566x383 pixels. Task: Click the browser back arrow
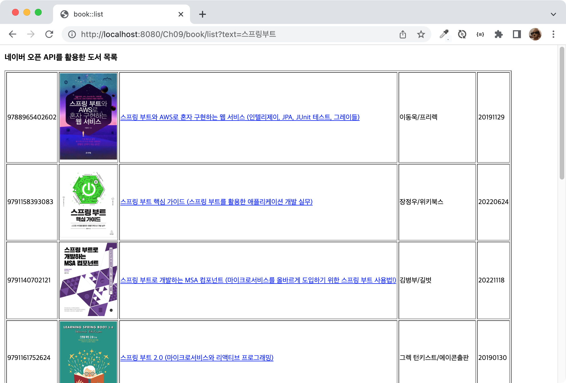[13, 34]
